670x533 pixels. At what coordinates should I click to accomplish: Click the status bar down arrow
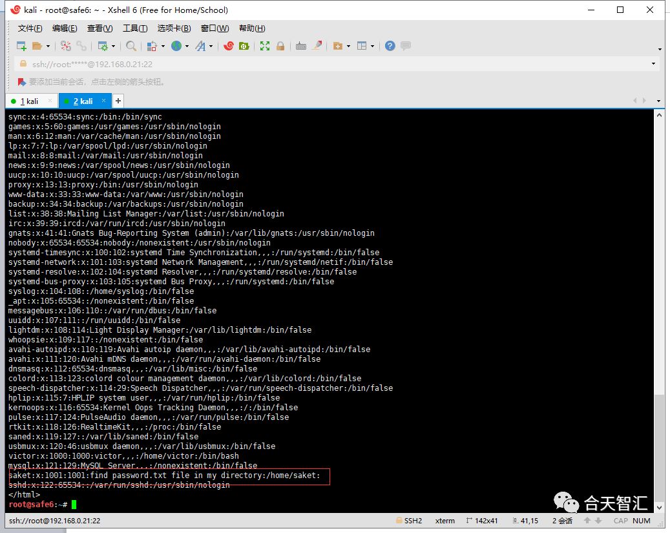[598, 521]
